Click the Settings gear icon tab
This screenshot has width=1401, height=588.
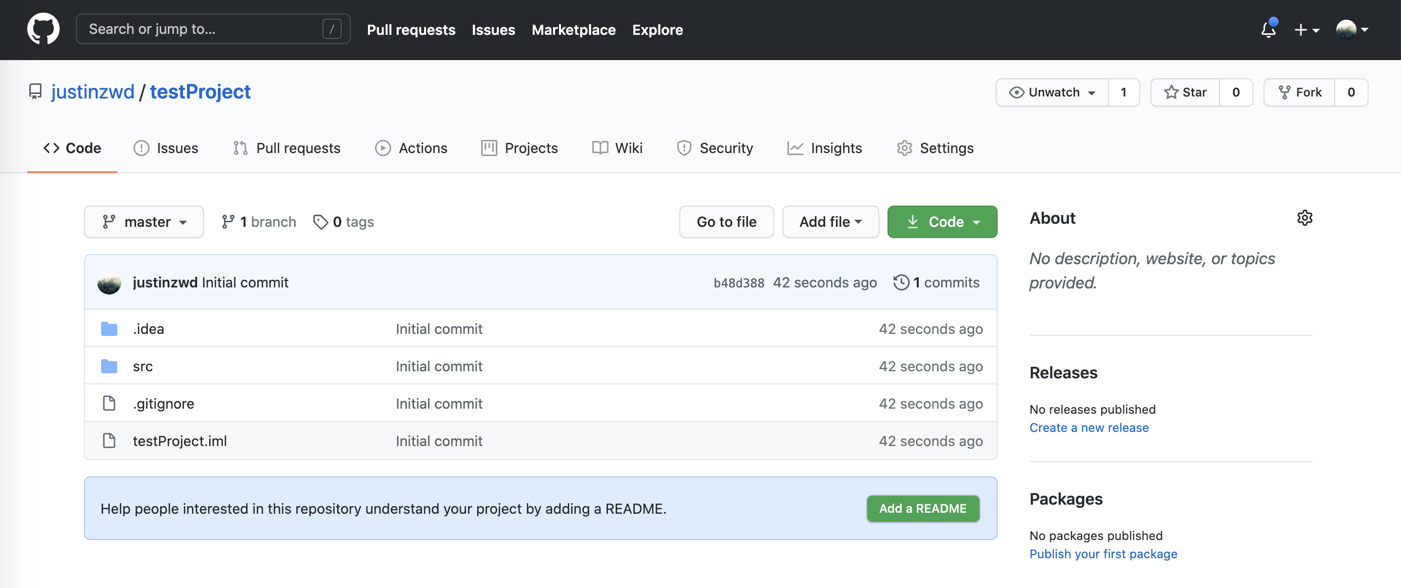904,148
